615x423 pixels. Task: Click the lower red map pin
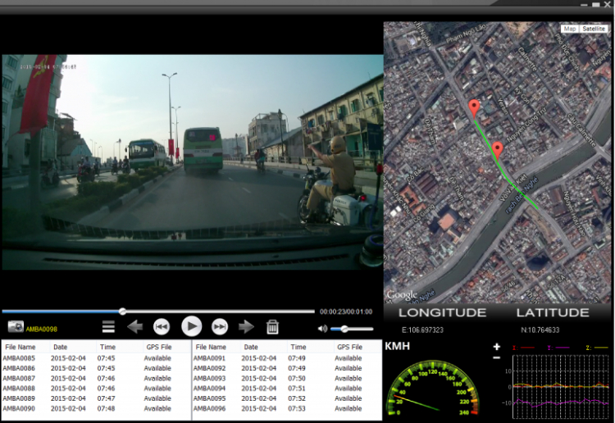(498, 152)
